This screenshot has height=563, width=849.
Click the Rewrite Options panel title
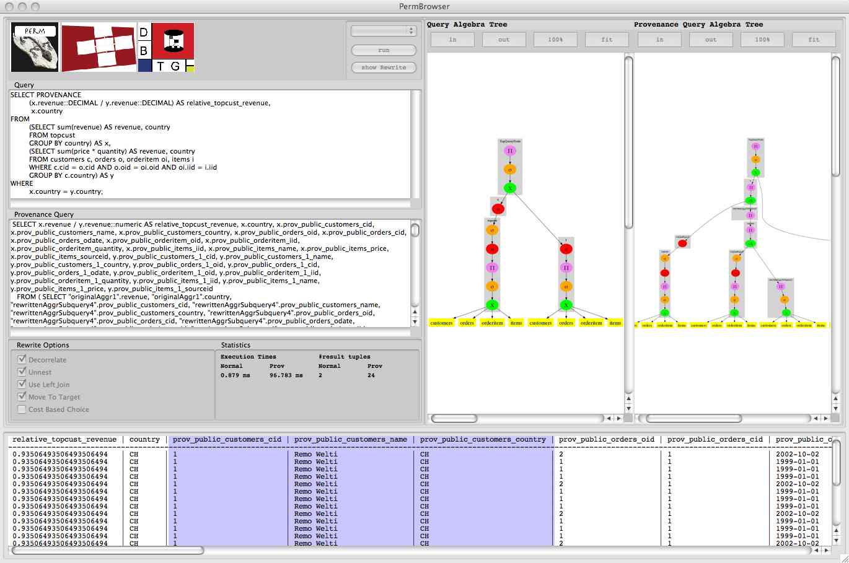coord(43,345)
